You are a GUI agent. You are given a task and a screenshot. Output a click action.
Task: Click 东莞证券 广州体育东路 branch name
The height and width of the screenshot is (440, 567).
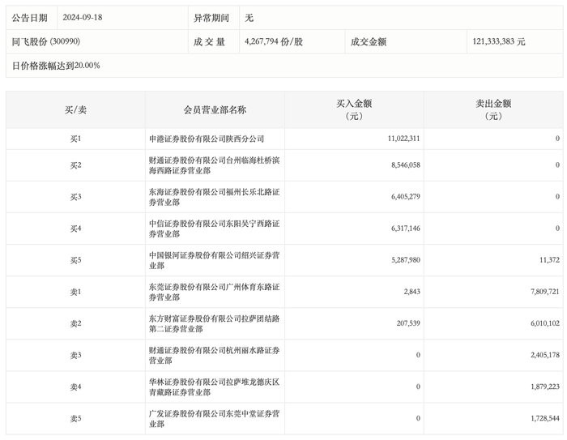tap(215, 292)
